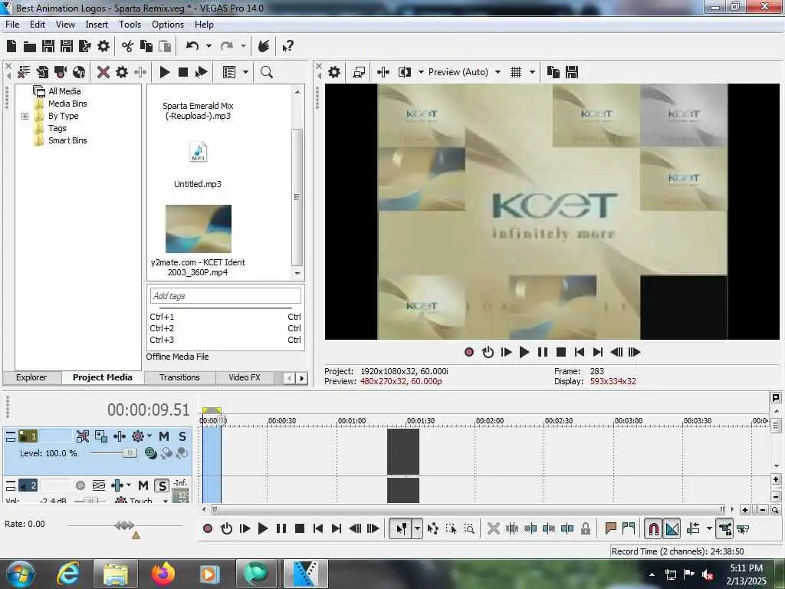Toggle Enable Snapping magnet button
This screenshot has height=589, width=785.
pyautogui.click(x=653, y=529)
